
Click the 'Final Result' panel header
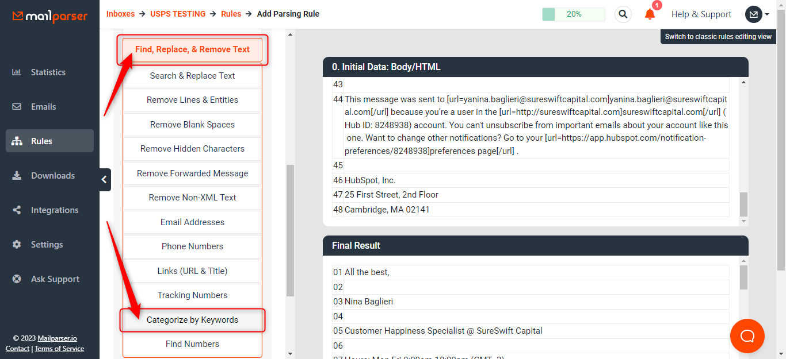click(536, 245)
